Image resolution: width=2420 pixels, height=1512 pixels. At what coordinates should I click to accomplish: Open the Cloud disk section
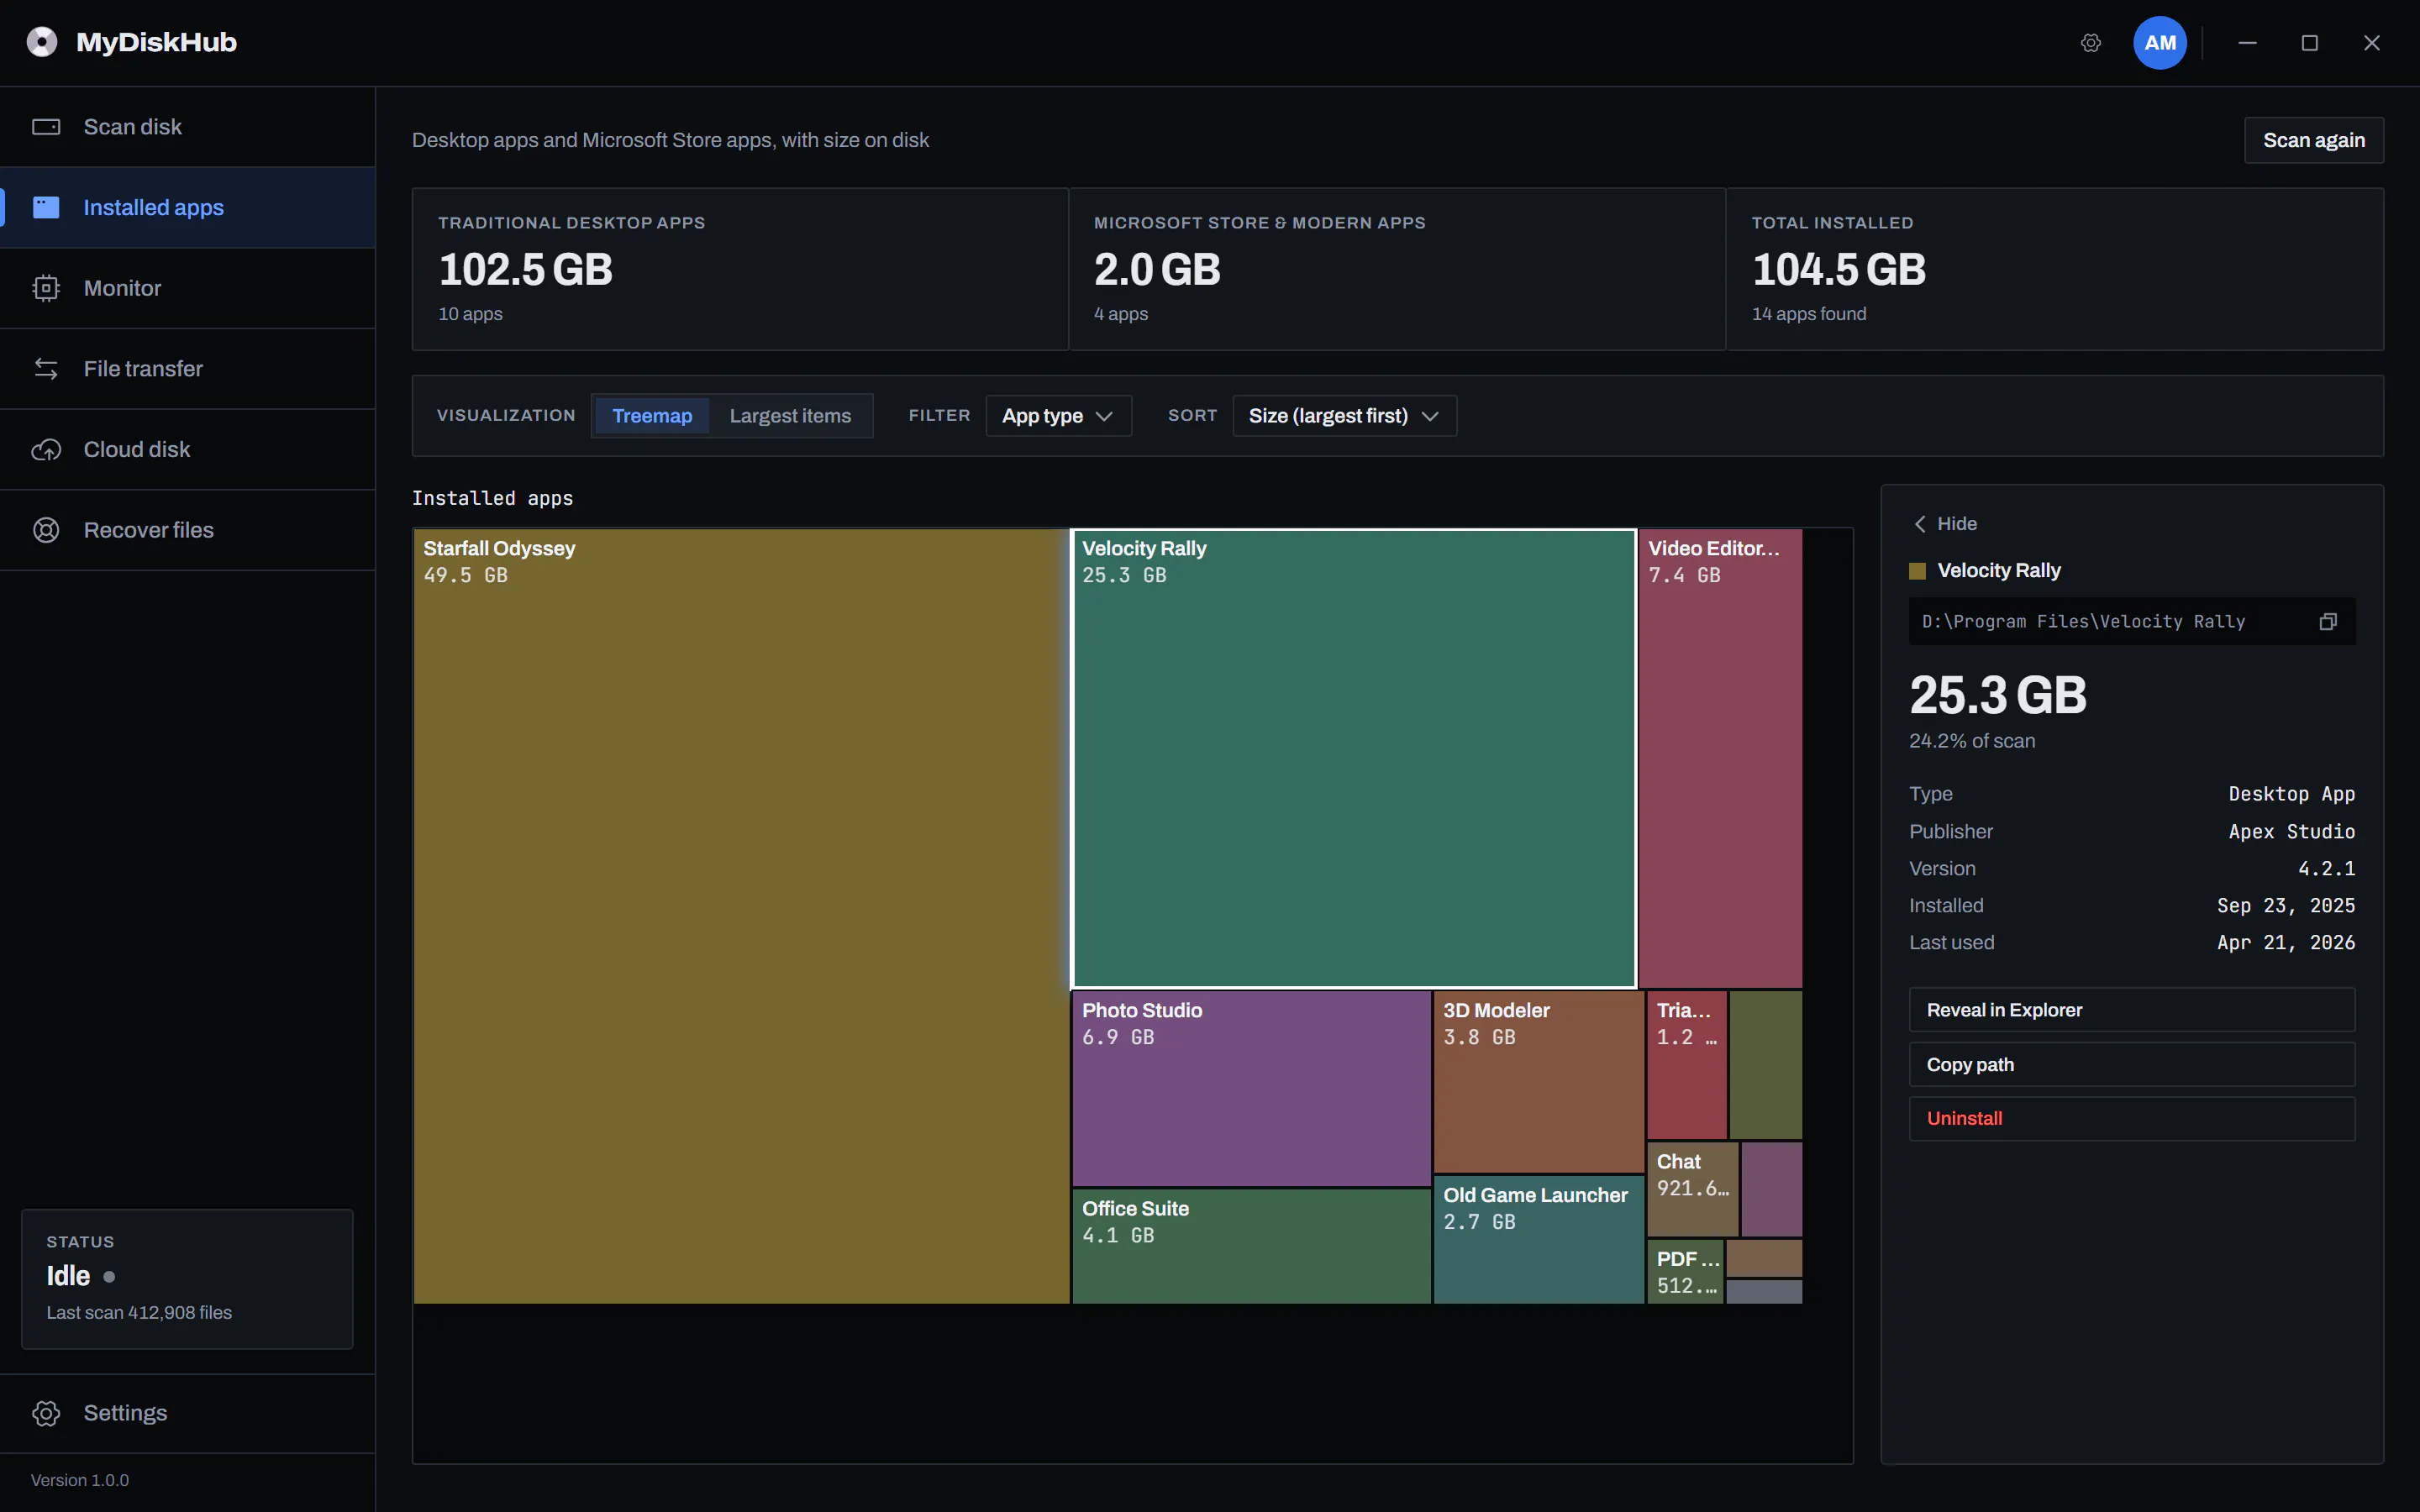tap(188, 450)
